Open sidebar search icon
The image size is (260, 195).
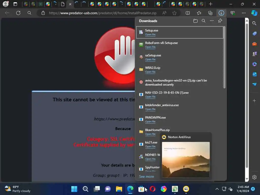click(x=254, y=23)
